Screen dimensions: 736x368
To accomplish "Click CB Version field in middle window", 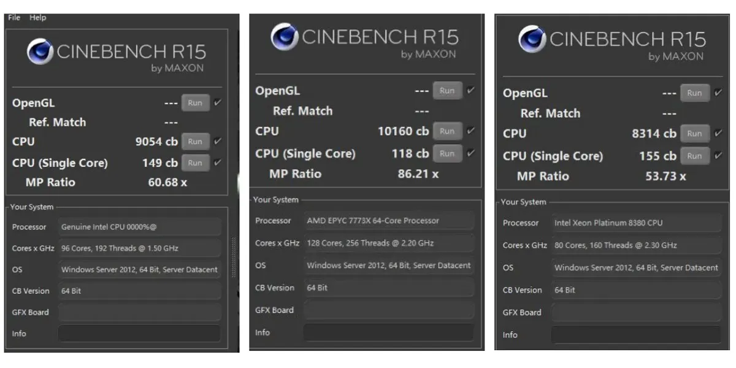I will 389,288.
